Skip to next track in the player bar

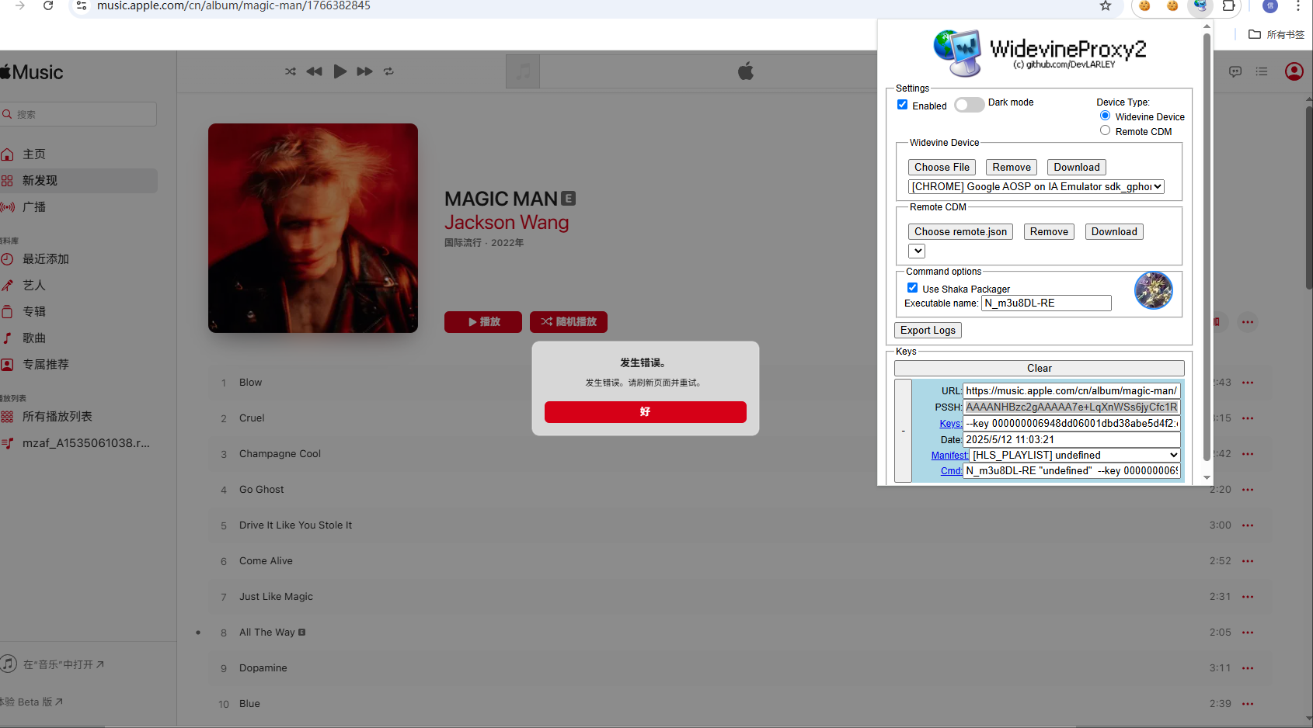(x=364, y=71)
